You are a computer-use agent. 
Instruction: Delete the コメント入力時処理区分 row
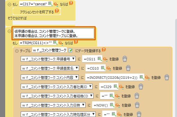point(139,114)
